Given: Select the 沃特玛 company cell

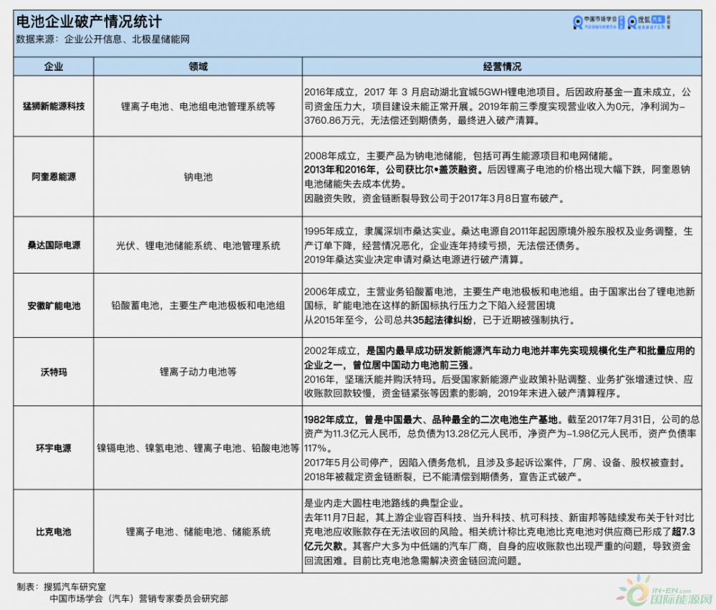Looking at the screenshot, I should 54,372.
